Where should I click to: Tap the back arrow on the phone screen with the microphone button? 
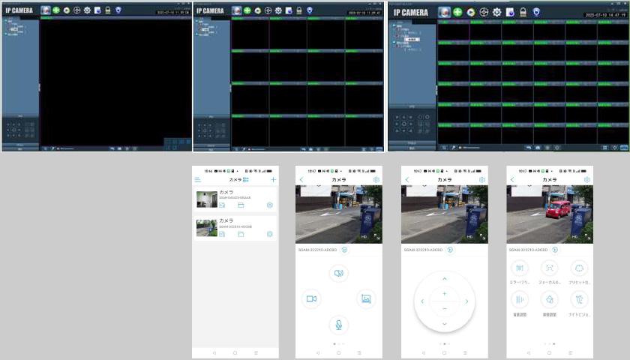pos(301,179)
